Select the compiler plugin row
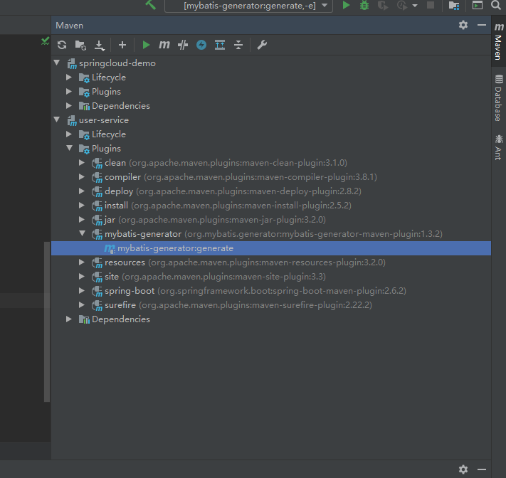506x478 pixels. pos(270,176)
